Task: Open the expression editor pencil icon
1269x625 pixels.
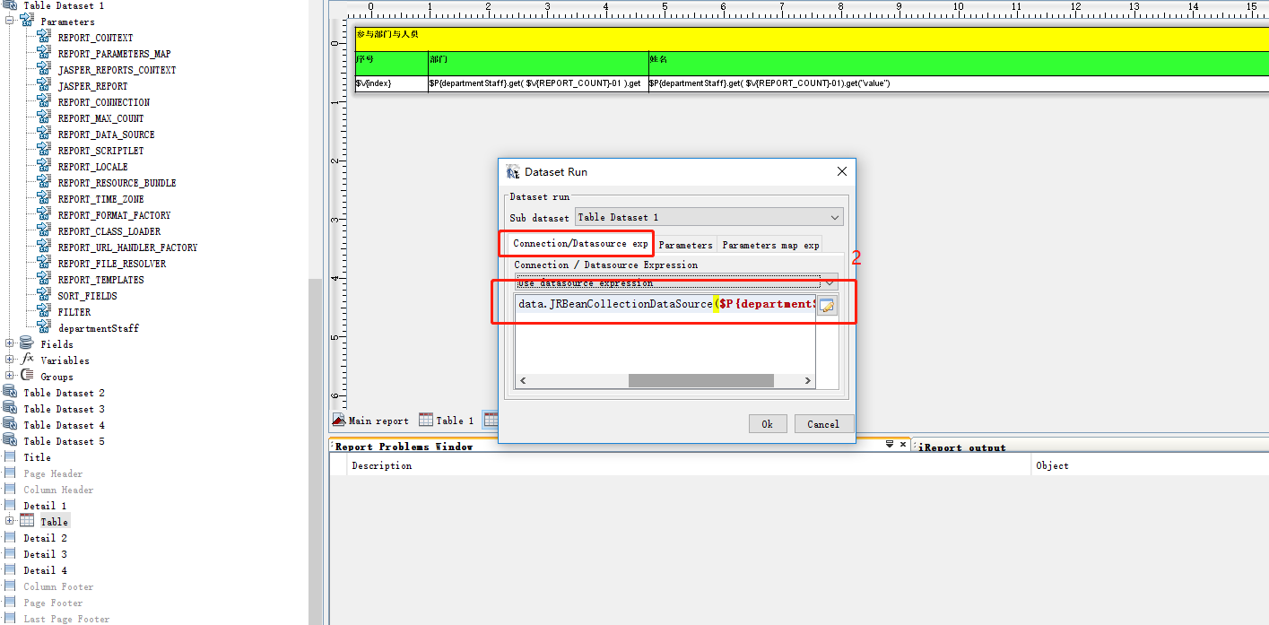Action: pyautogui.click(x=827, y=307)
